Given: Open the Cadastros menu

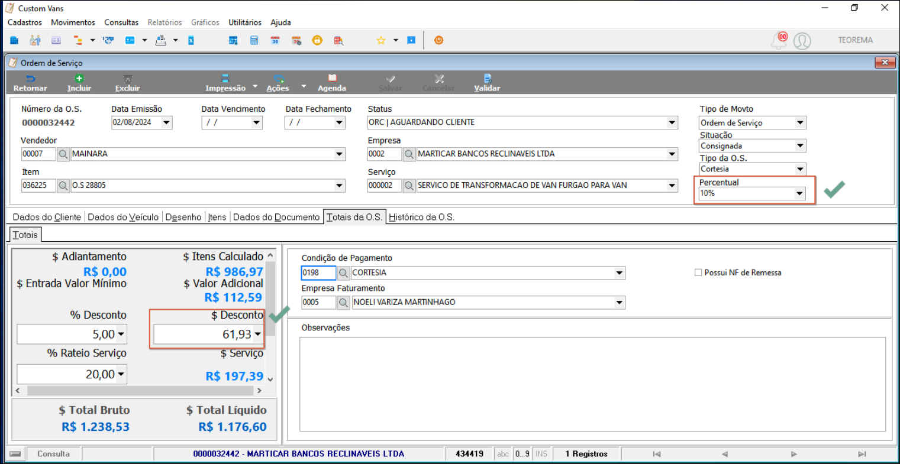Looking at the screenshot, I should pos(25,22).
